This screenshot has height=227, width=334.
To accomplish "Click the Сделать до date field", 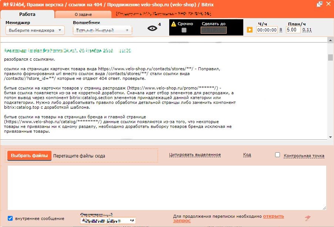I will (x=213, y=30).
